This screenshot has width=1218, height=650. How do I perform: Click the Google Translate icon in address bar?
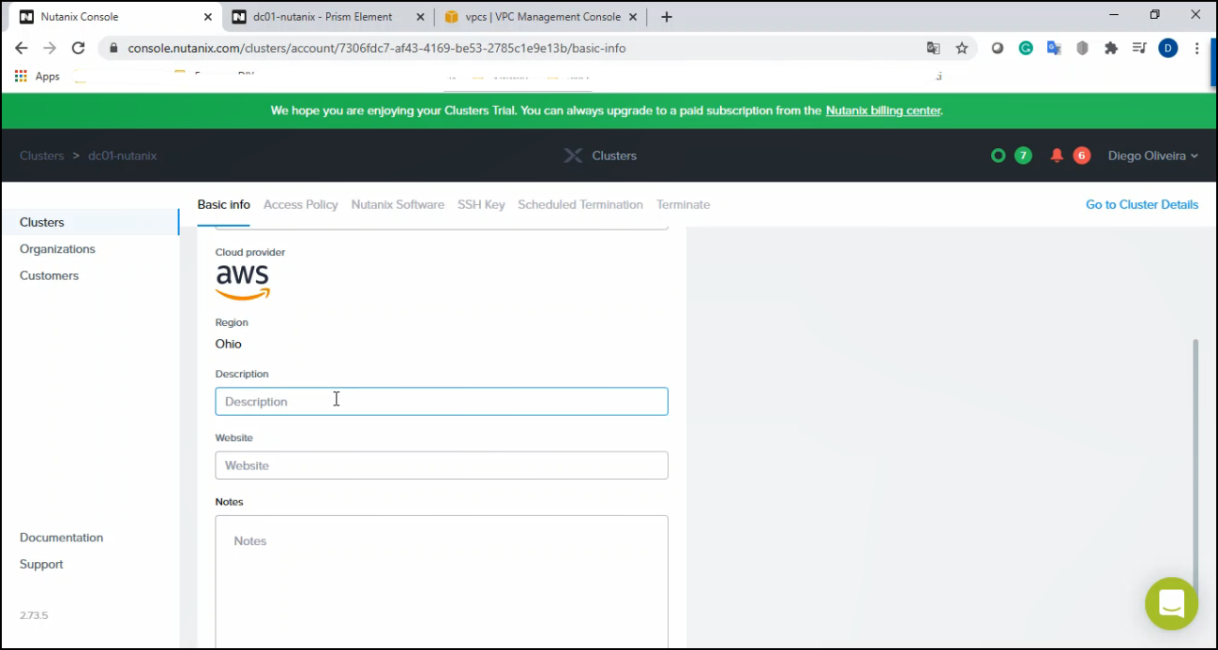(933, 48)
